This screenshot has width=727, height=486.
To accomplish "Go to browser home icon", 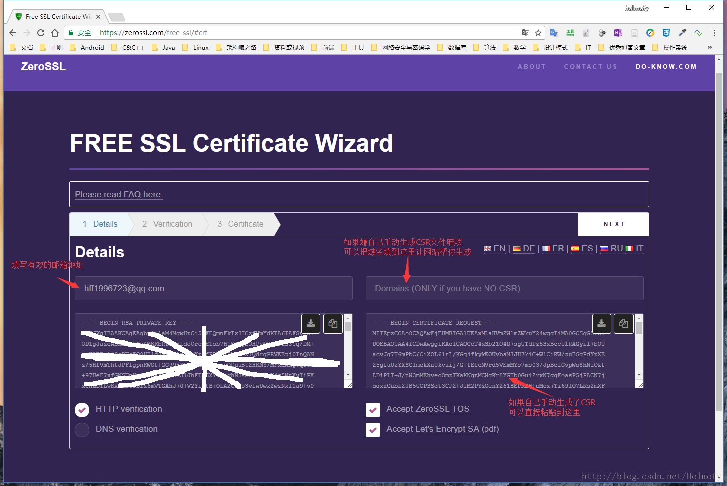I will 55,33.
